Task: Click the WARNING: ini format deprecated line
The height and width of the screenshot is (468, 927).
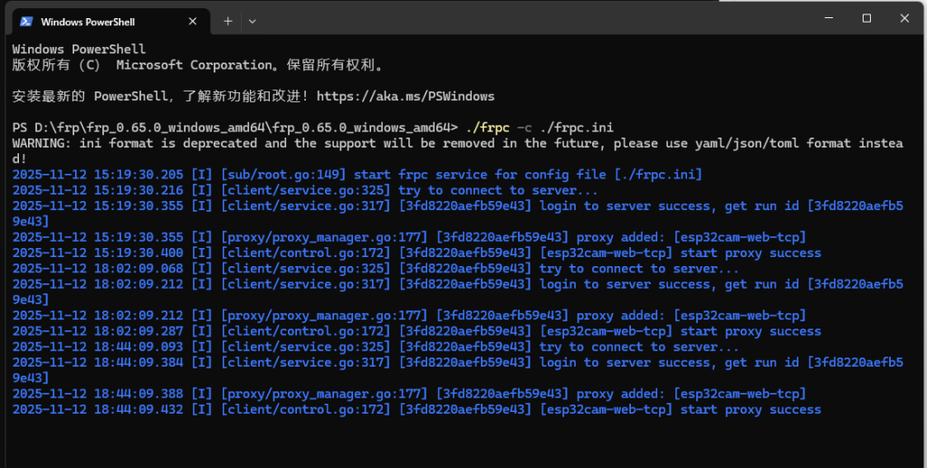Action: click(457, 150)
